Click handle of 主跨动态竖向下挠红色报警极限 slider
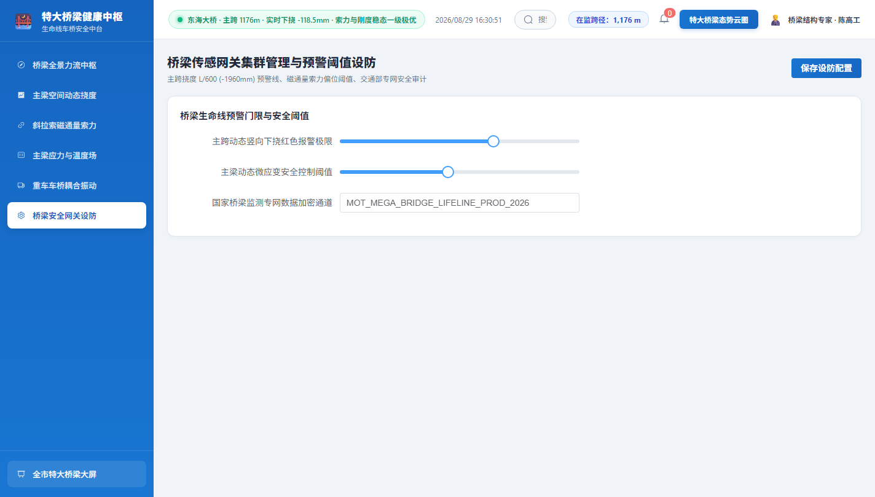875x497 pixels. (493, 141)
